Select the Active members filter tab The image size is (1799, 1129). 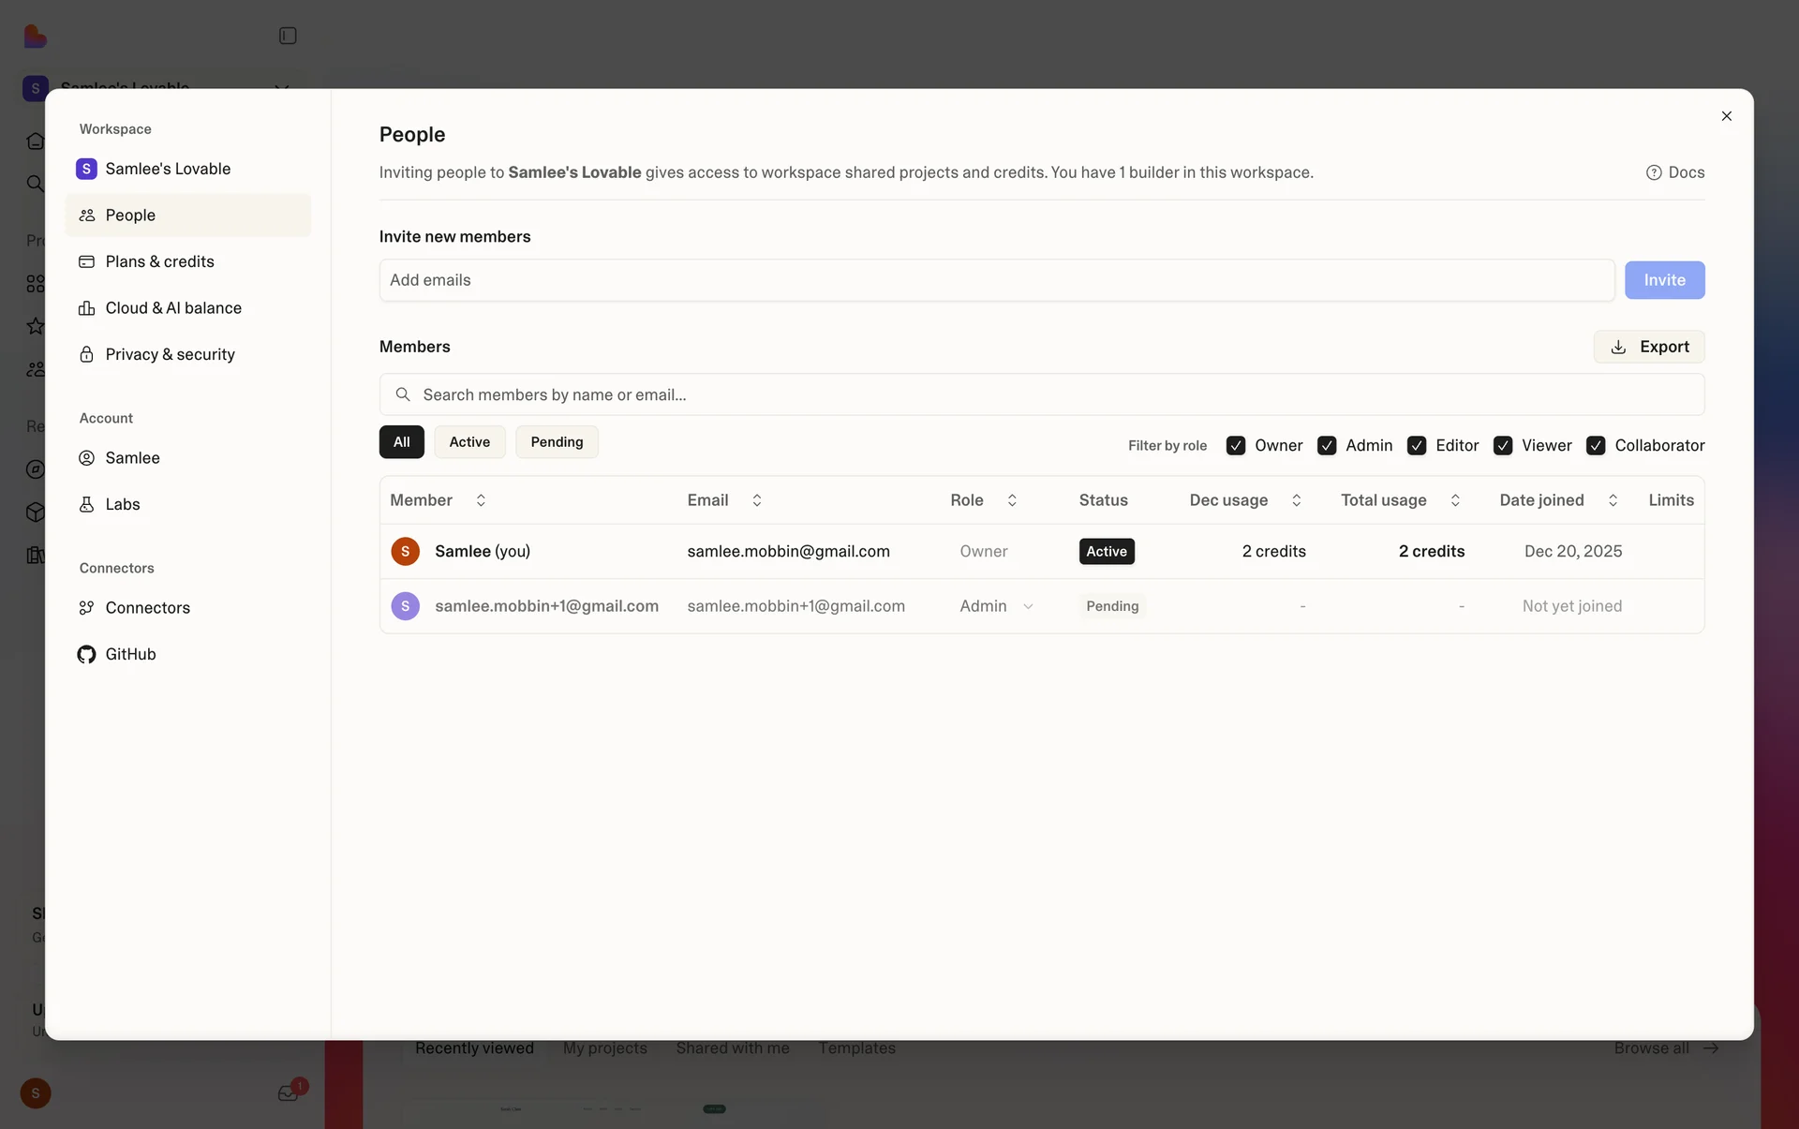[469, 442]
